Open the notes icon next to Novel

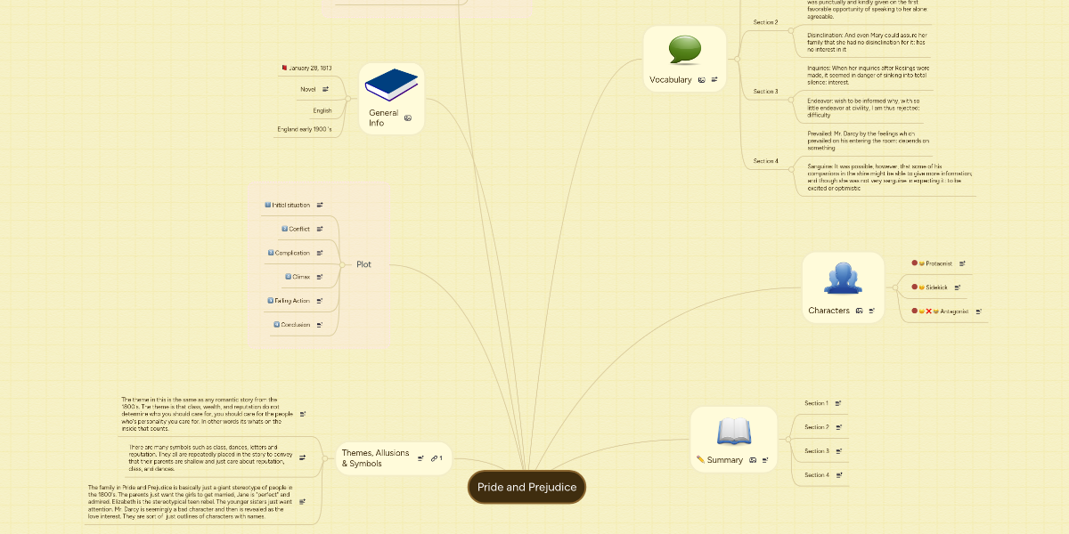[x=325, y=89]
